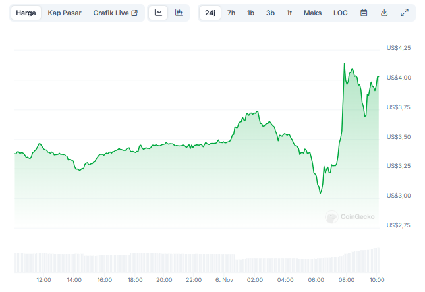Click the 6. Nov date axis label

(224, 280)
